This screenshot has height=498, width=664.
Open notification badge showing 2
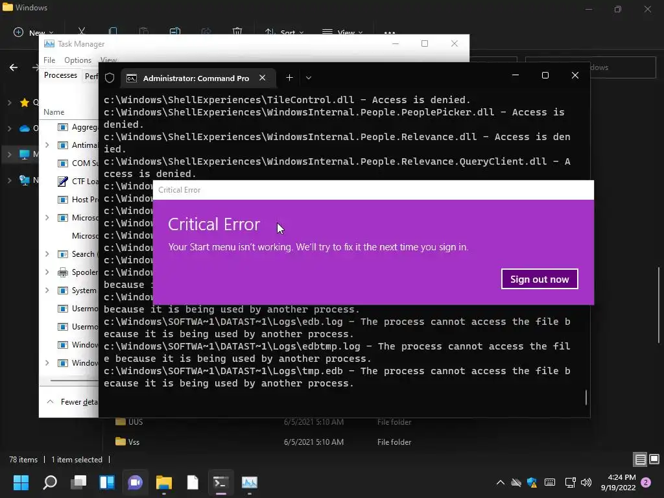coord(646,482)
